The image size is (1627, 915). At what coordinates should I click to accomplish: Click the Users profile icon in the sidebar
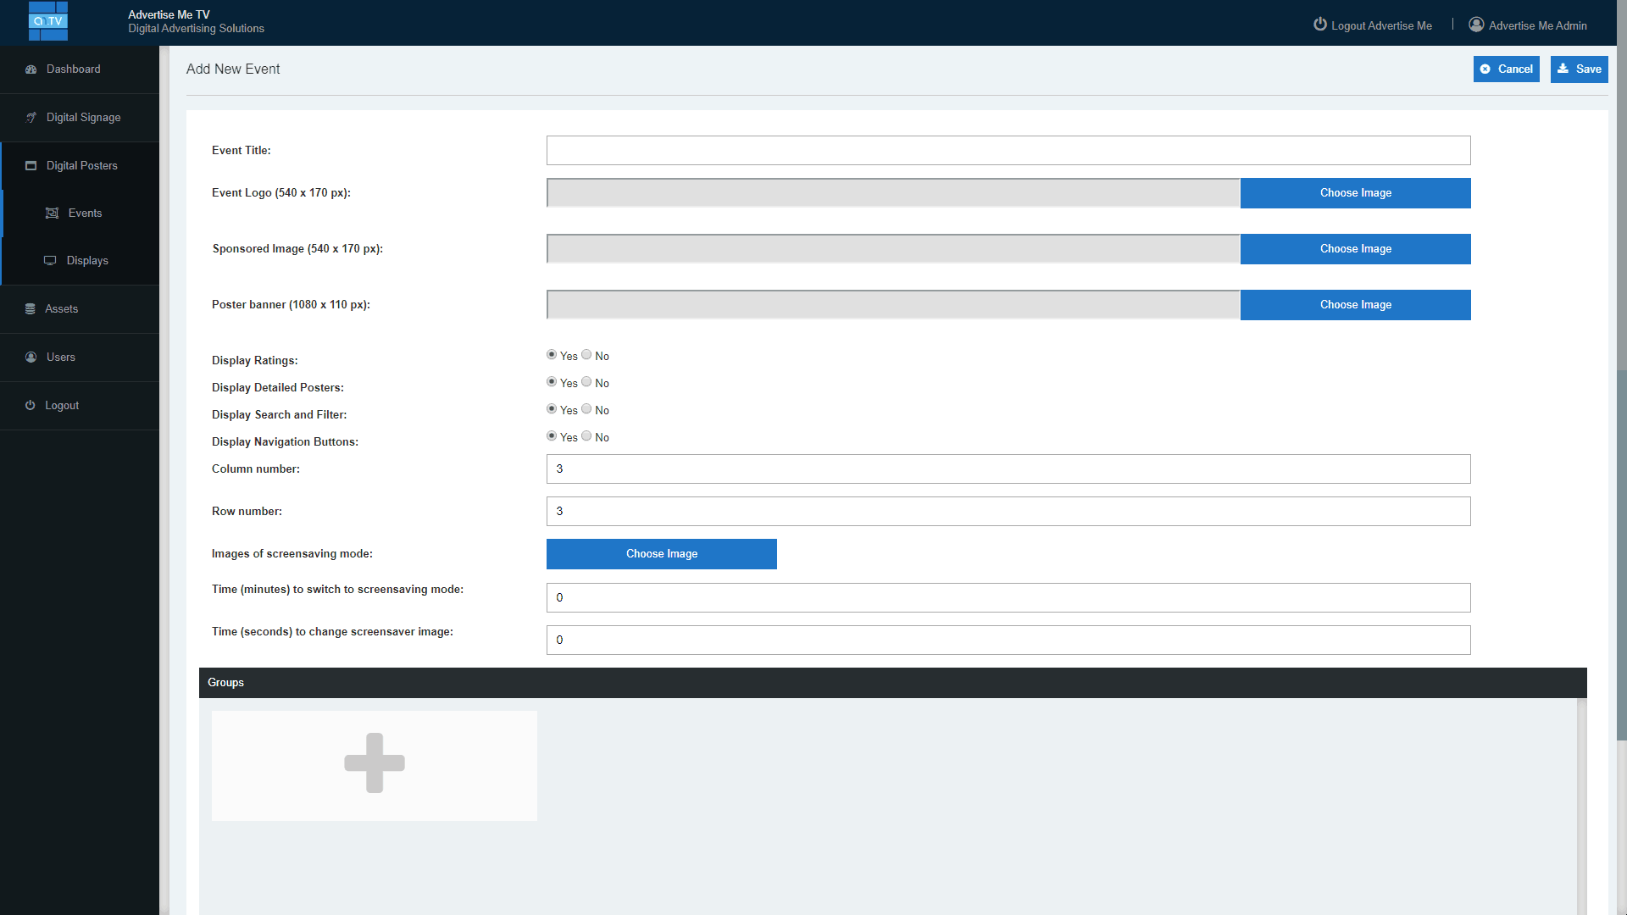[x=31, y=358]
